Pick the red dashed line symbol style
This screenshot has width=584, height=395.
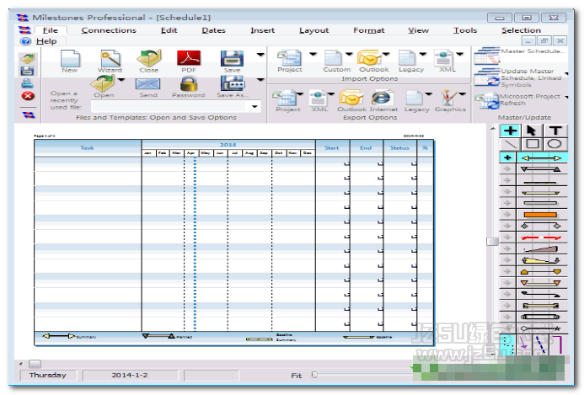[541, 238]
